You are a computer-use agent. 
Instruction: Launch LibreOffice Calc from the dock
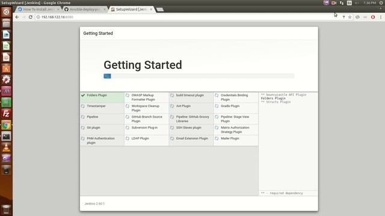(6, 46)
